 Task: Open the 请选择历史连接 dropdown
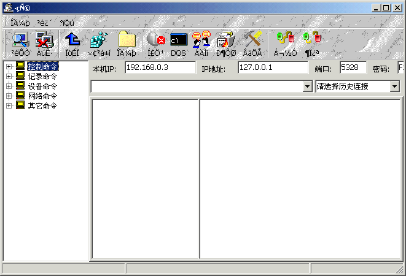[394, 86]
